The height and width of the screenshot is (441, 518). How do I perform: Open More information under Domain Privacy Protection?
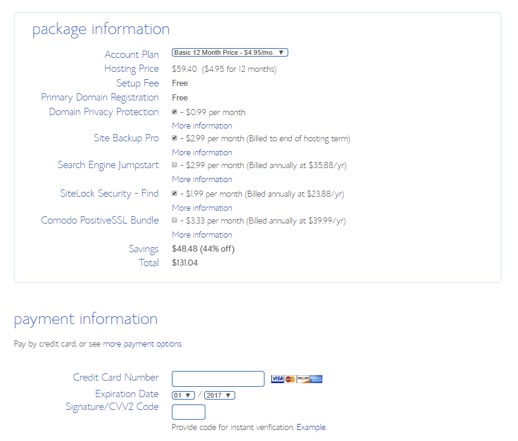[x=202, y=125]
